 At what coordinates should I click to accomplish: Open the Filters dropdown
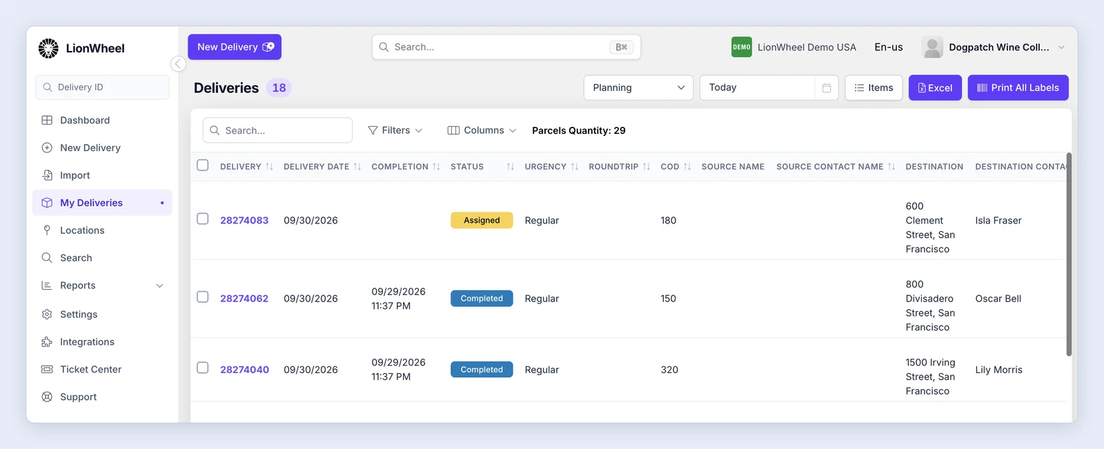[395, 130]
